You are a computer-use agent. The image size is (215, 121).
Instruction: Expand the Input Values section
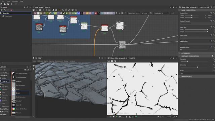[180, 77]
